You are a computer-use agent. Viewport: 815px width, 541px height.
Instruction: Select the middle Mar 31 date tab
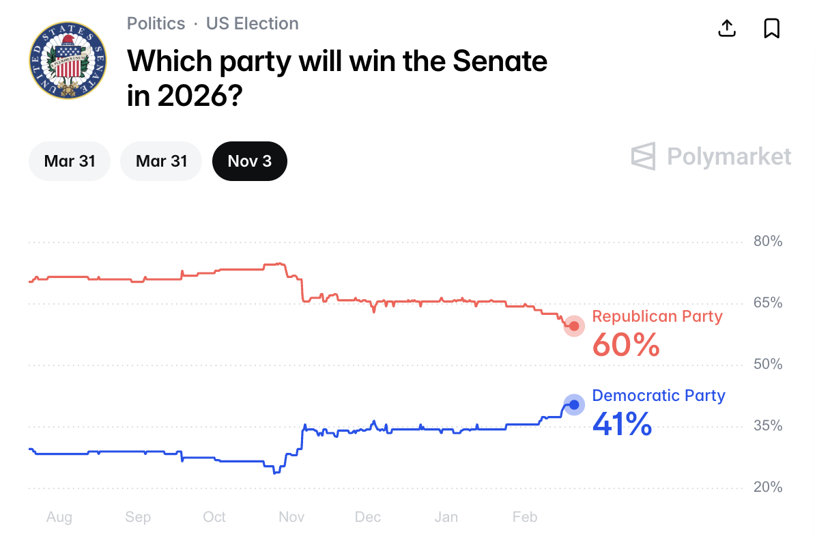(161, 161)
